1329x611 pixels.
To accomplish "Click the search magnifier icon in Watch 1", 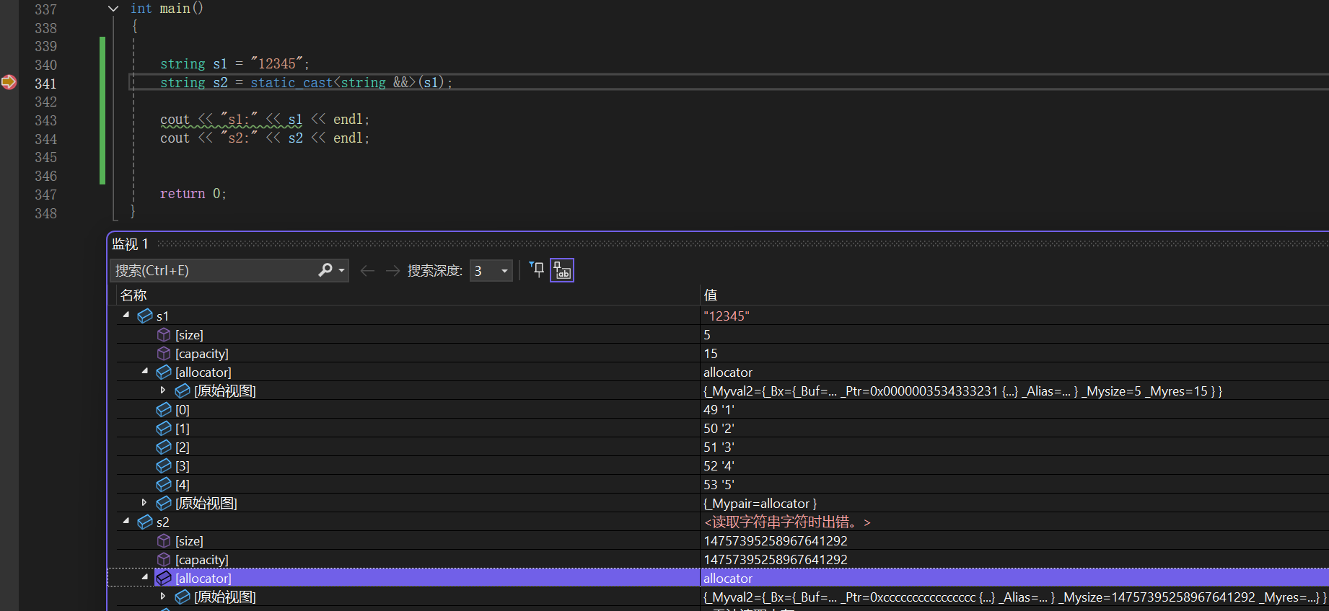I will click(x=325, y=270).
